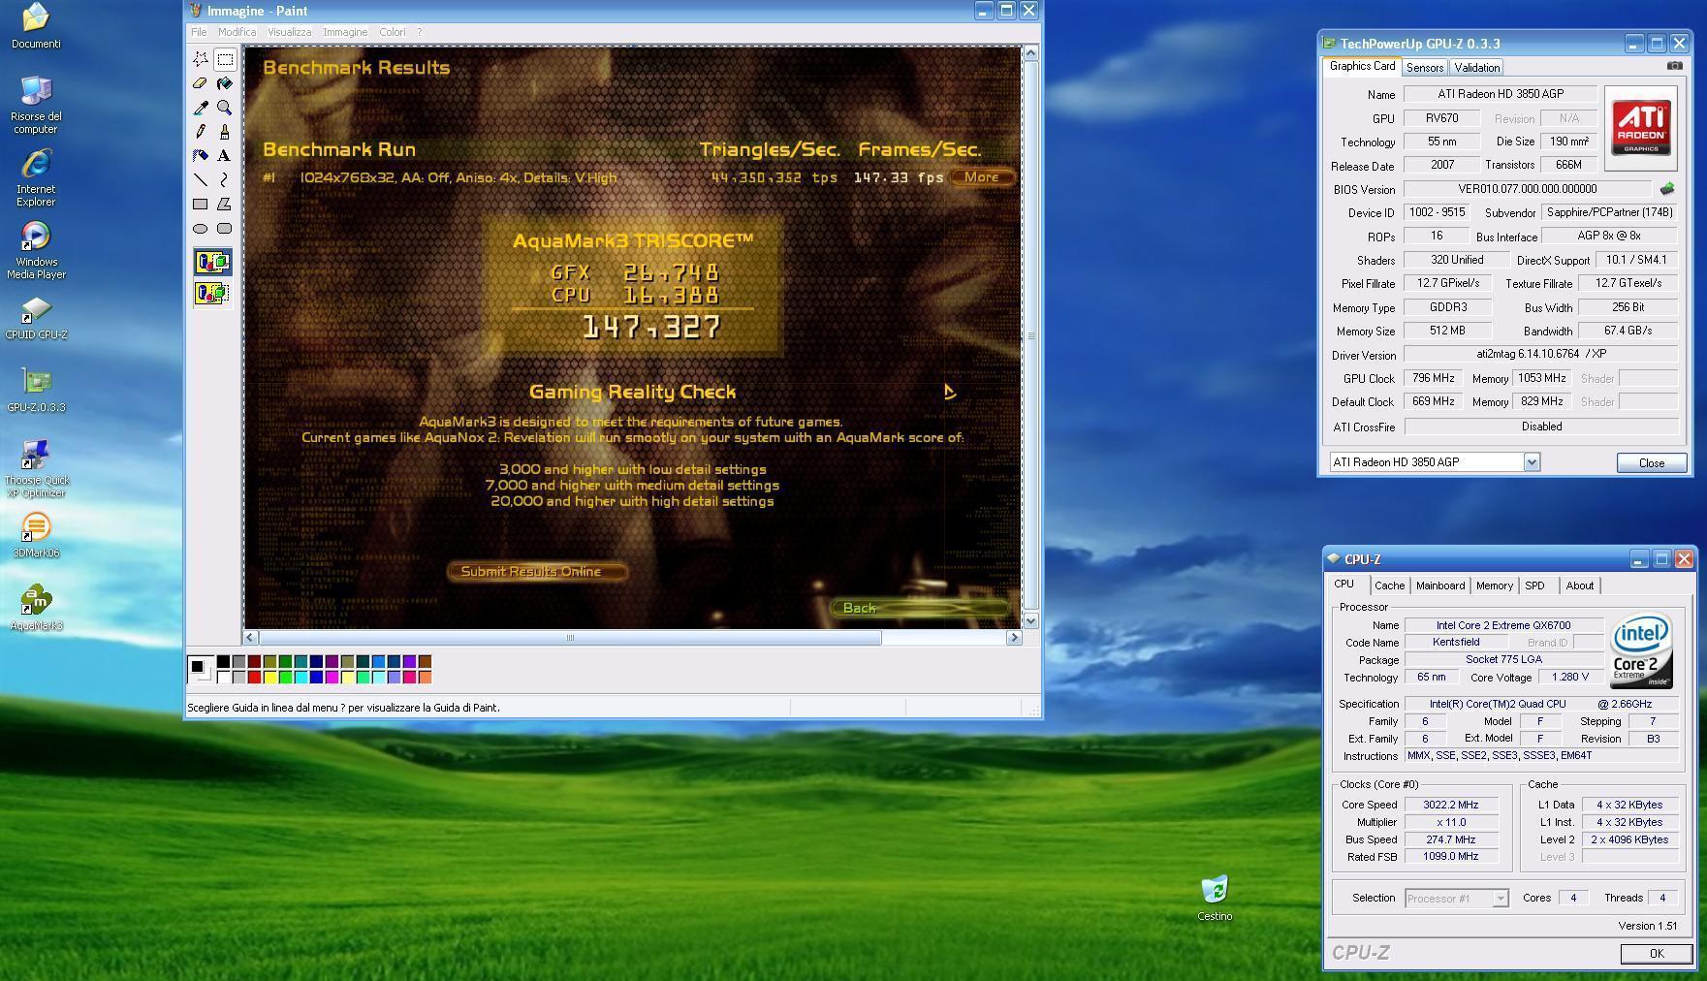Viewport: 1707px width, 981px height.
Task: Click Submit Results Online in the image
Action: [536, 572]
